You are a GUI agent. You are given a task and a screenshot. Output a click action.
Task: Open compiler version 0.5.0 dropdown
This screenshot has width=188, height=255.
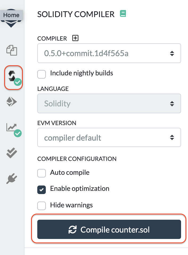[x=109, y=53]
